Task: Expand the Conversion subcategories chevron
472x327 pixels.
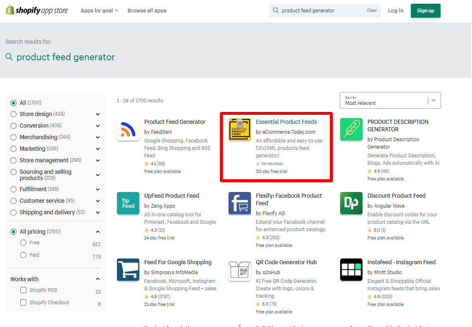Action: (98, 126)
